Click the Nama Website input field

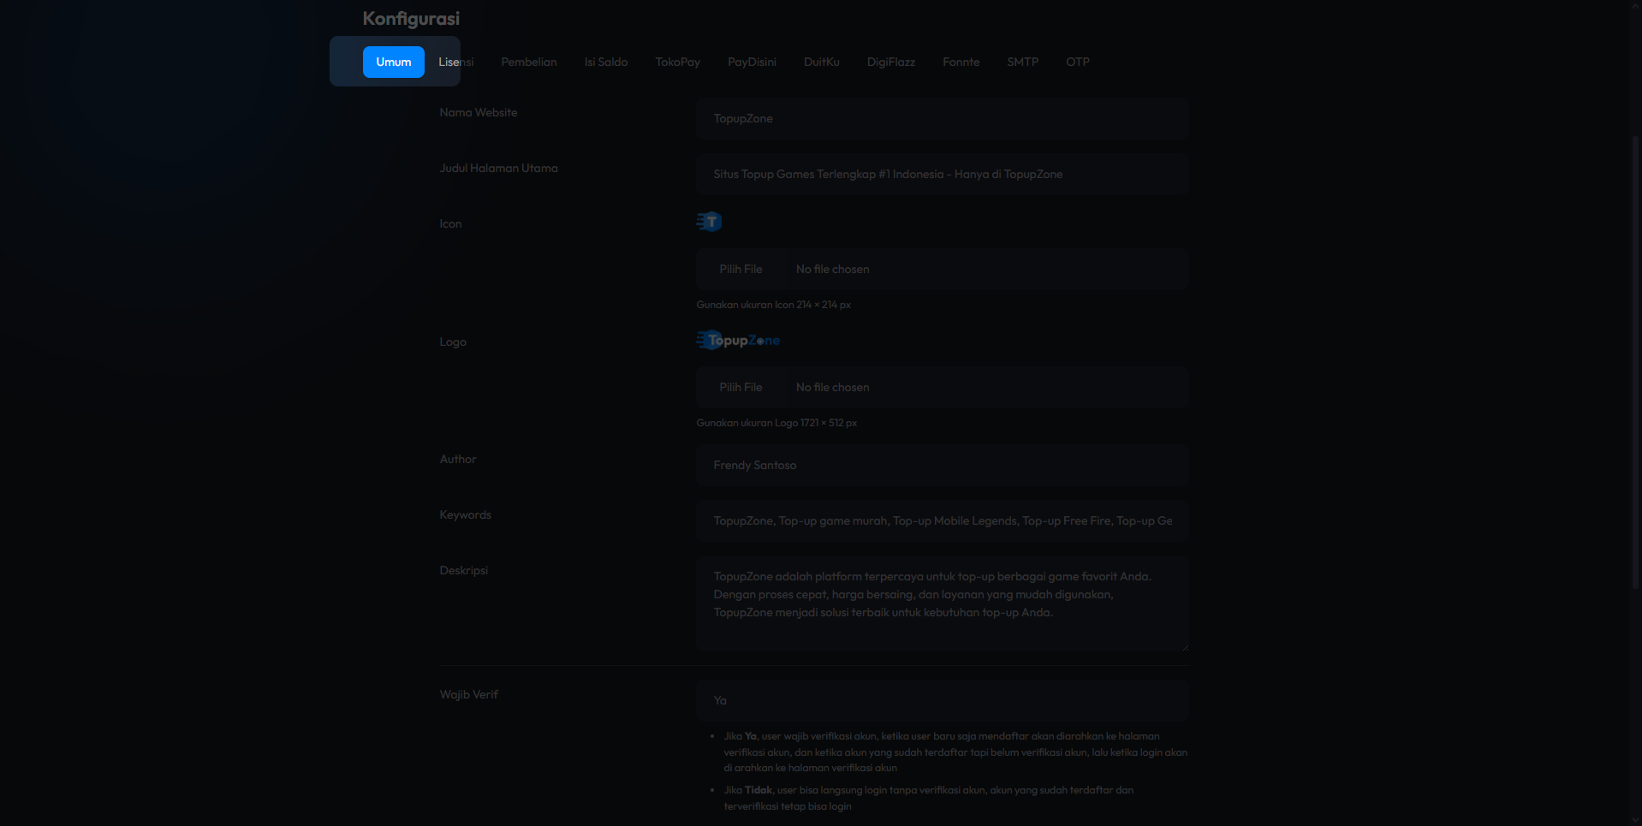pyautogui.click(x=942, y=118)
